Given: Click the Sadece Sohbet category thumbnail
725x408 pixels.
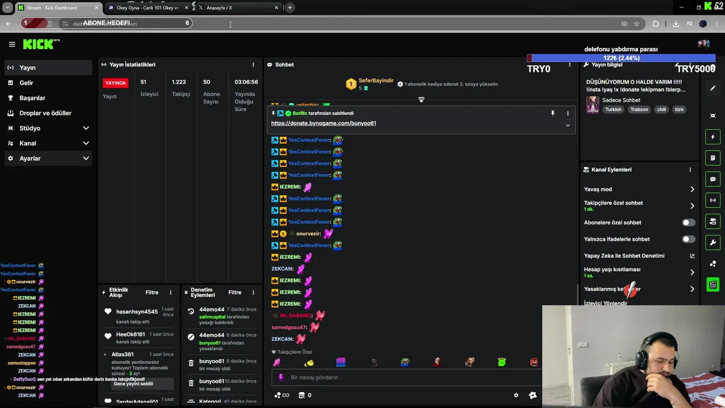Looking at the screenshot, I should tap(592, 104).
